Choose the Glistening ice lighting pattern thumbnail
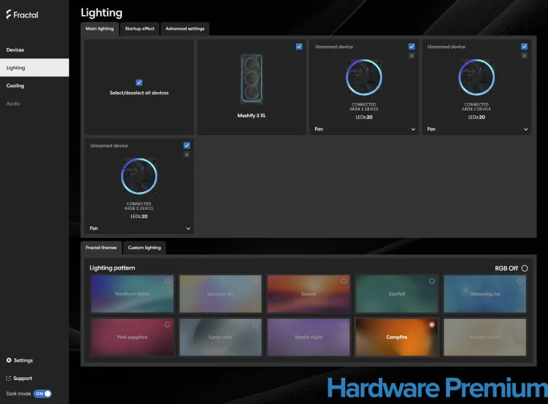The image size is (548, 404). (485, 294)
